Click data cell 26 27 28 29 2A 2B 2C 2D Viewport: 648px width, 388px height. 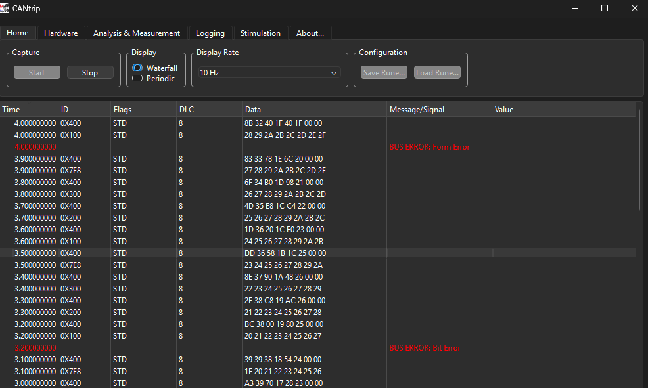pyautogui.click(x=285, y=194)
